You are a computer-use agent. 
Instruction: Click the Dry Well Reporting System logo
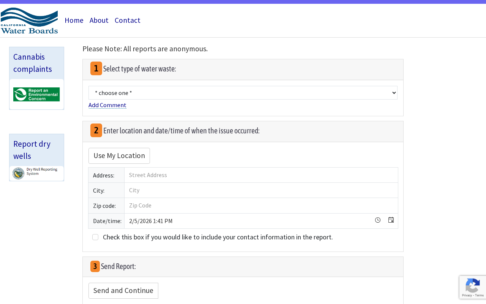coord(35,173)
